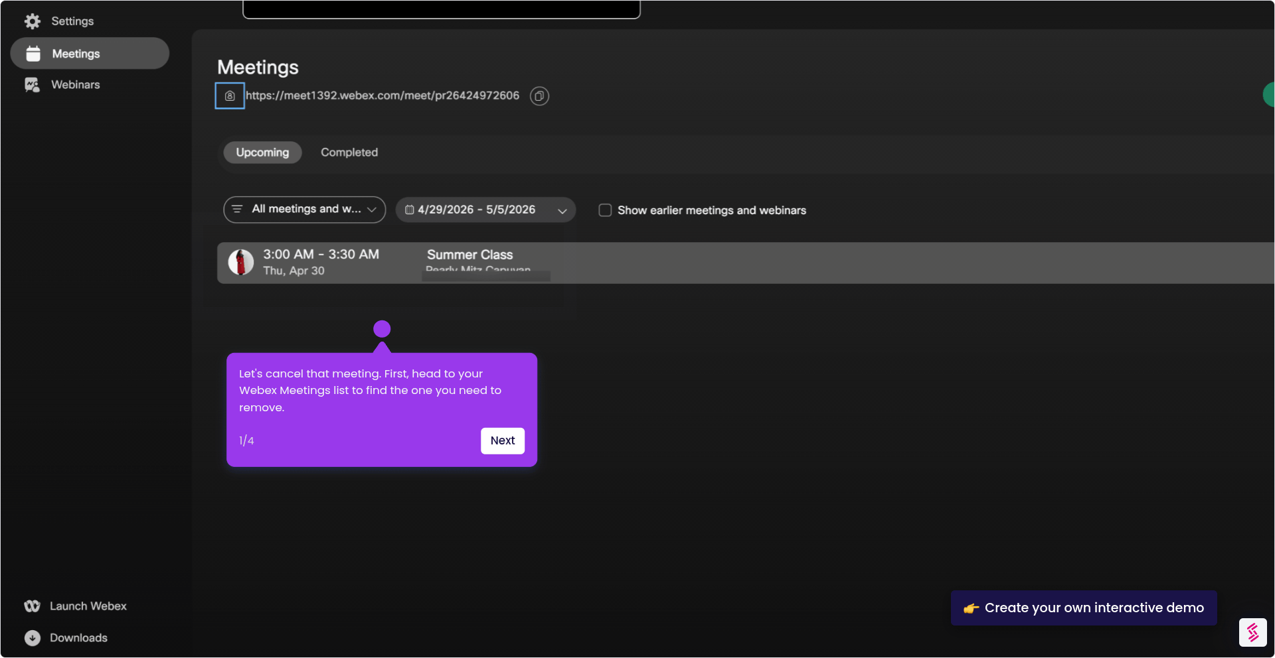The image size is (1275, 658).
Task: Enable Show earlier meetings and webinars checkbox
Action: tap(605, 210)
